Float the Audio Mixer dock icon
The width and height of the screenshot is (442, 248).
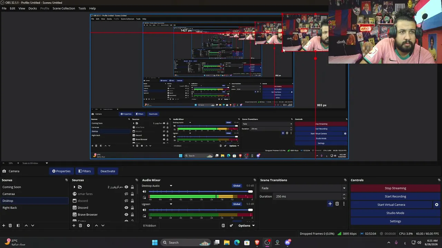pyautogui.click(x=255, y=180)
